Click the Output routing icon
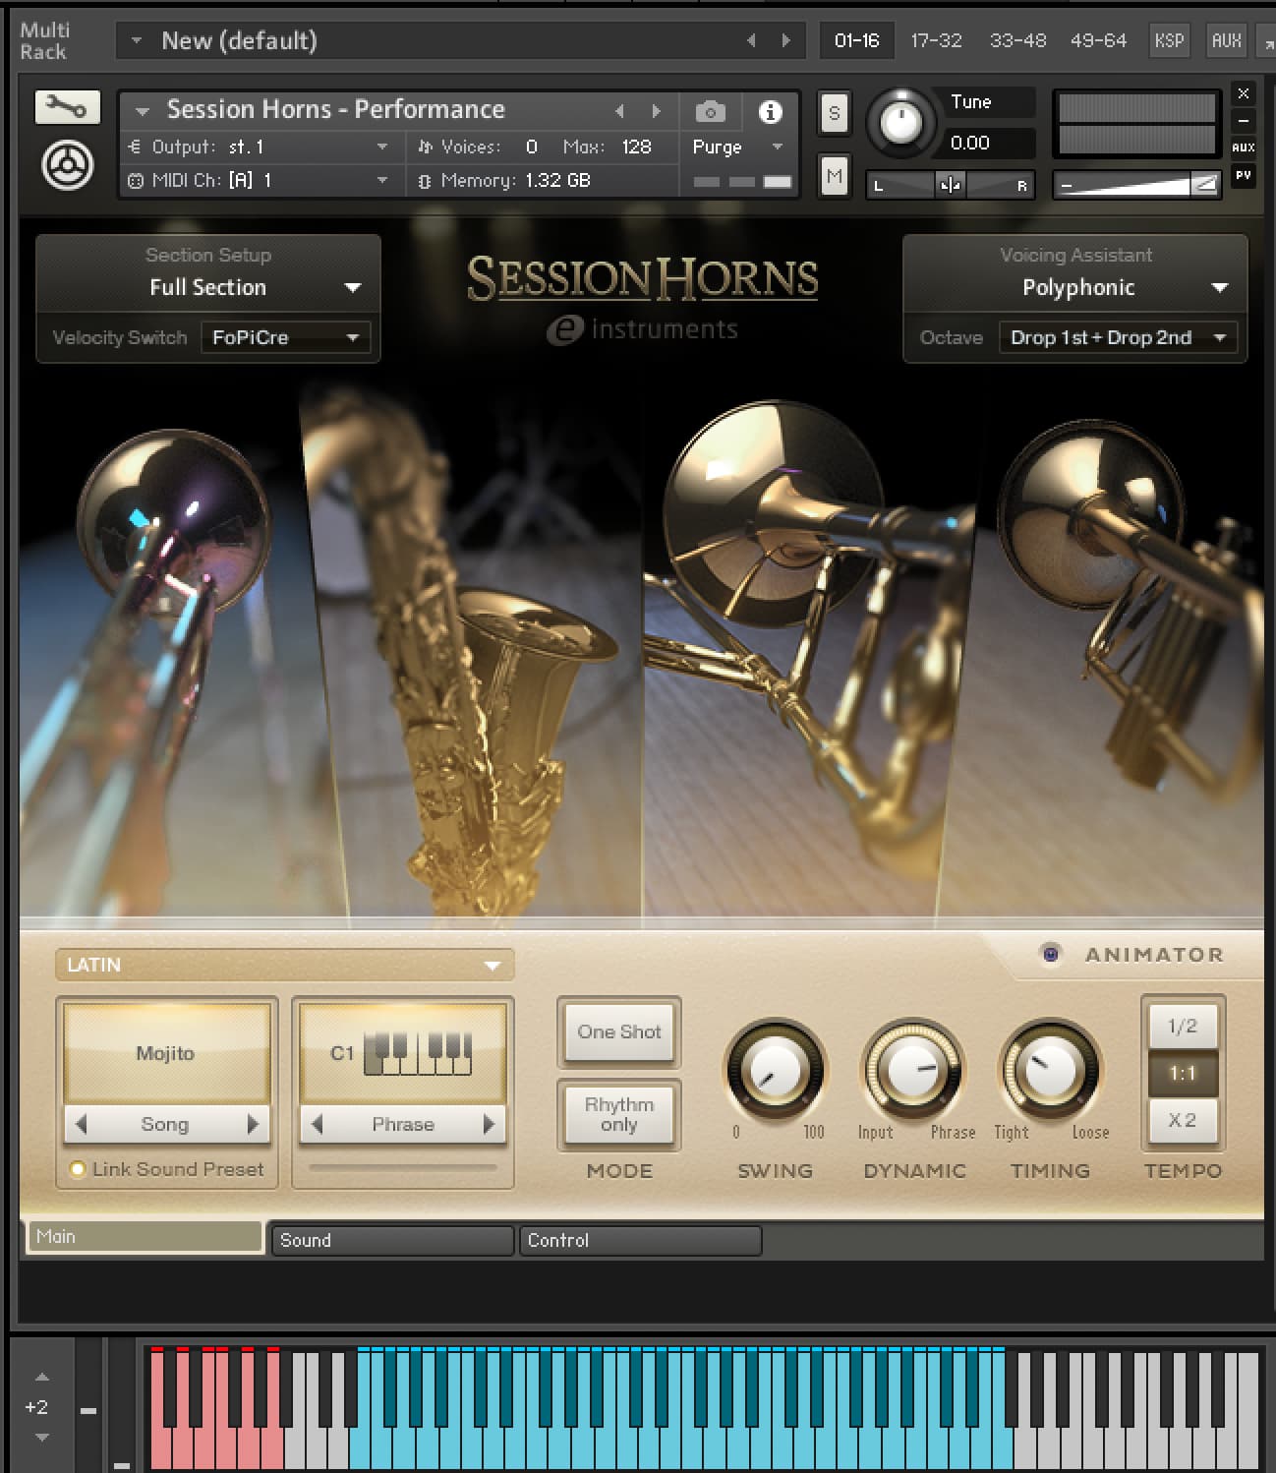This screenshot has width=1276, height=1473. [x=136, y=147]
